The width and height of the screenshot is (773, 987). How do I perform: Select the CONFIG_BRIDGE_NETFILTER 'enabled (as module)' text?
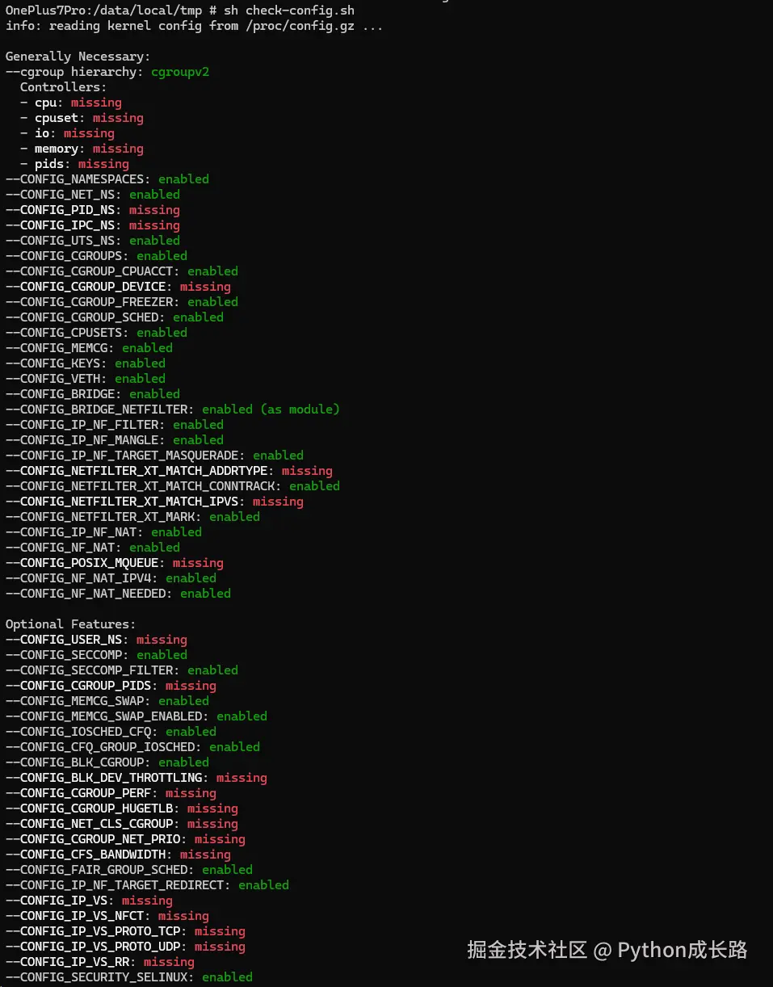click(271, 409)
